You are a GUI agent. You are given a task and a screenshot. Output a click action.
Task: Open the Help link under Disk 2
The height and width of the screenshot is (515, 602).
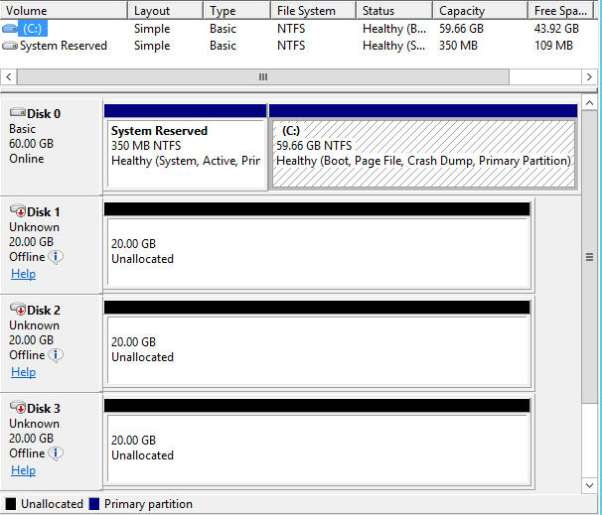pos(23,372)
